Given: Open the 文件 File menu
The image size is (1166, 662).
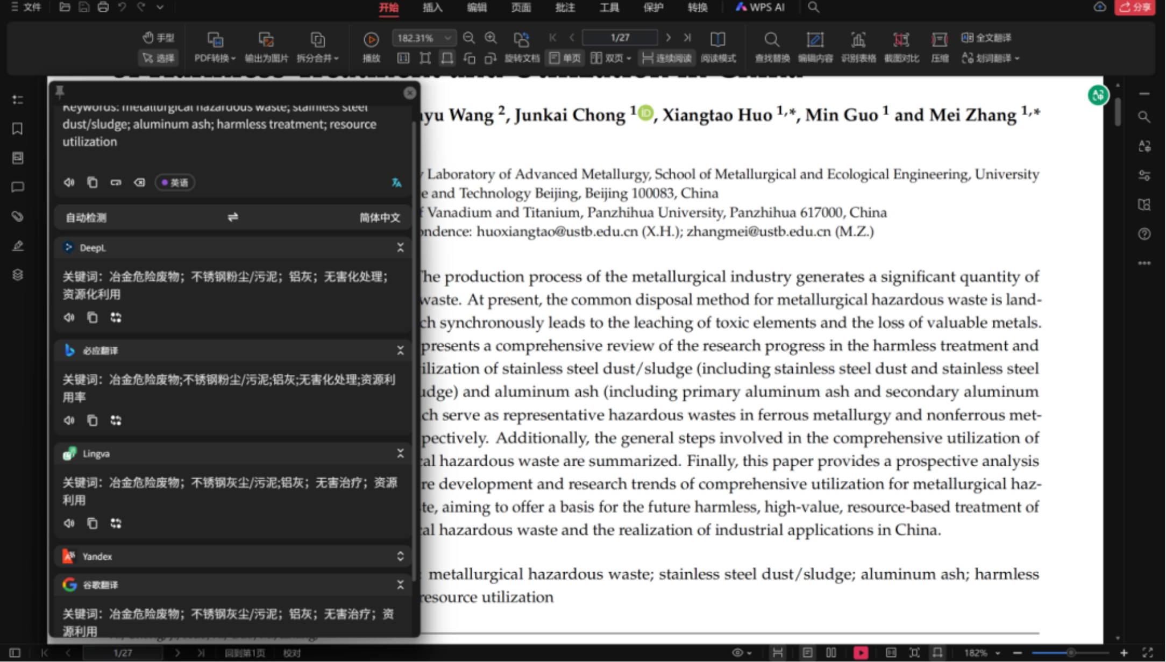Looking at the screenshot, I should 26,8.
